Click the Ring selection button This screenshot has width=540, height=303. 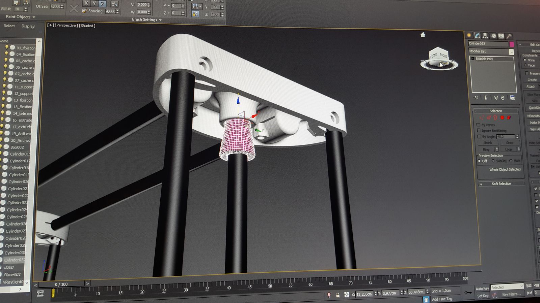click(x=486, y=149)
